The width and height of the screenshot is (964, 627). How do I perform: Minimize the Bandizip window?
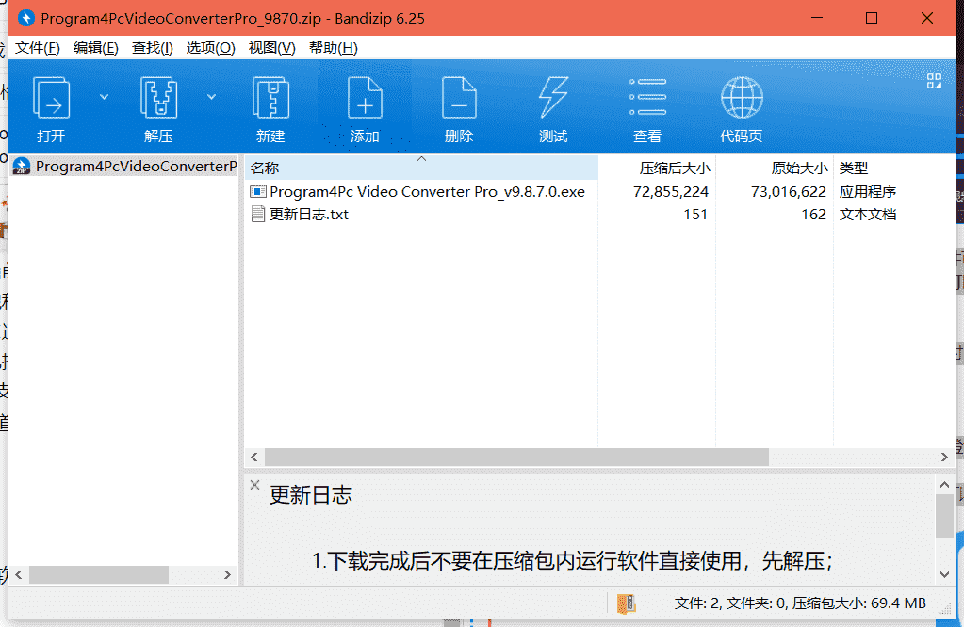pos(817,18)
